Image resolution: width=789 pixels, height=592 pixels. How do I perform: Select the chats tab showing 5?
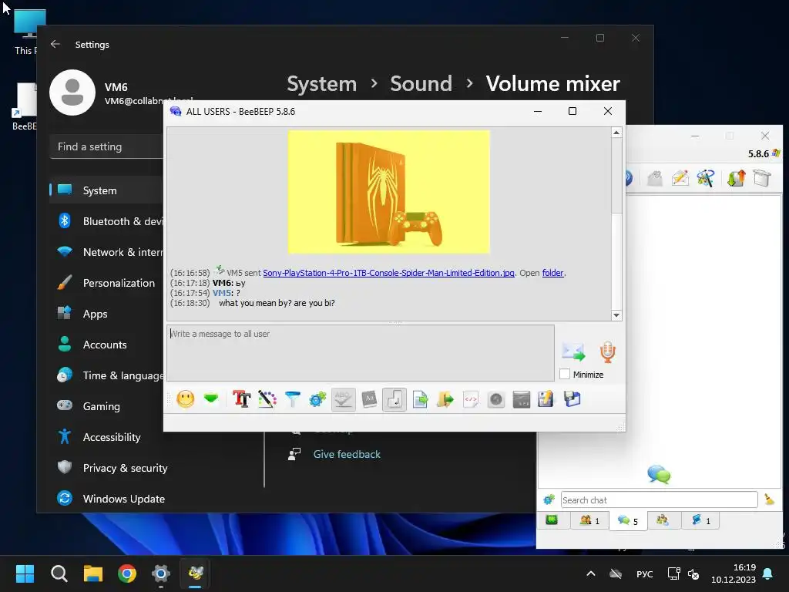click(628, 520)
